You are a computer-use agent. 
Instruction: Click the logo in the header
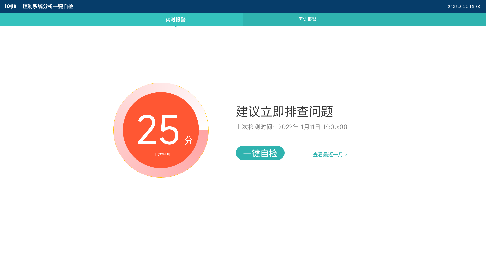click(11, 6)
